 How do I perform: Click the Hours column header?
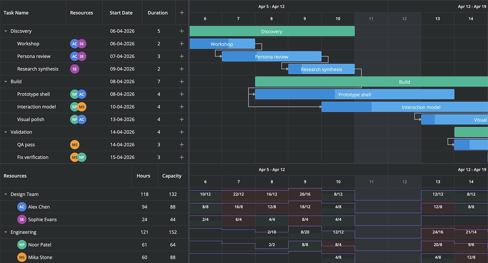(145, 176)
